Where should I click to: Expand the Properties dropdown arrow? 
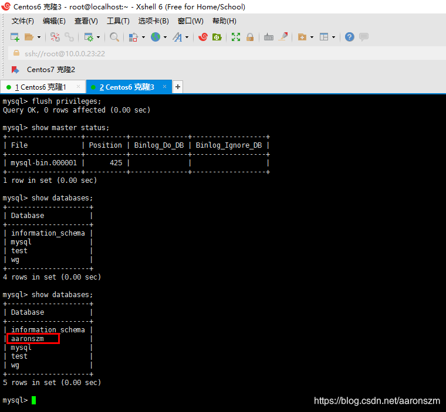[99, 38]
